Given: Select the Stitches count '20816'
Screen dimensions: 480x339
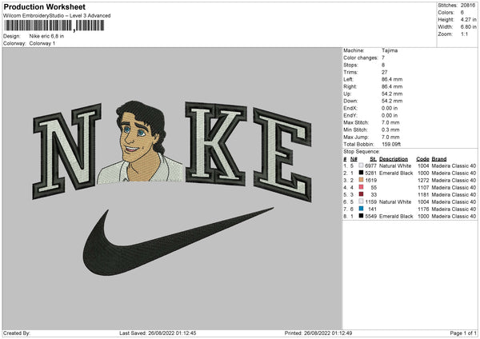Looking at the screenshot, I should point(468,6).
